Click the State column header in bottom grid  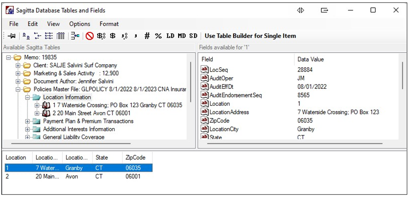pyautogui.click(x=107, y=158)
